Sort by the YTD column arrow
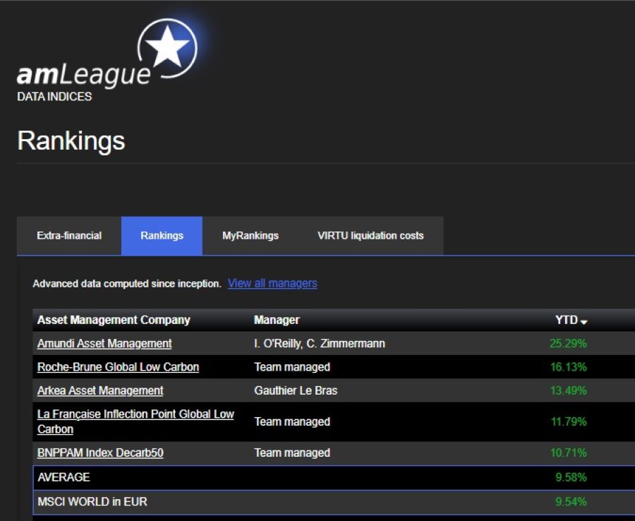The height and width of the screenshot is (521, 635). (x=583, y=322)
